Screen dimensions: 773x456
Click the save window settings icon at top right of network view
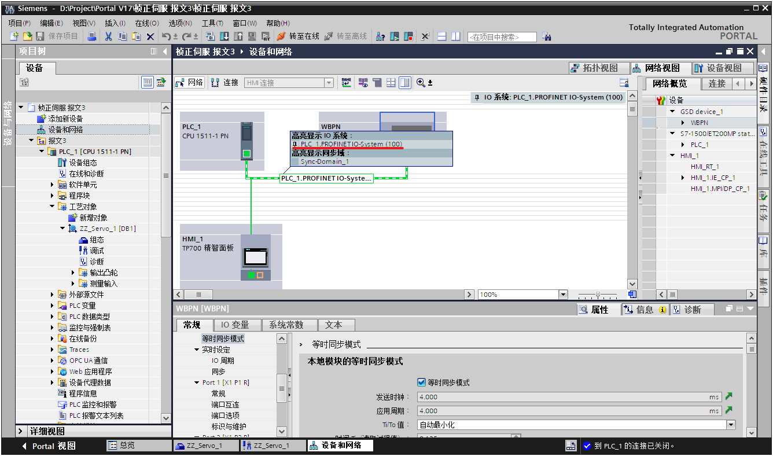click(x=624, y=83)
